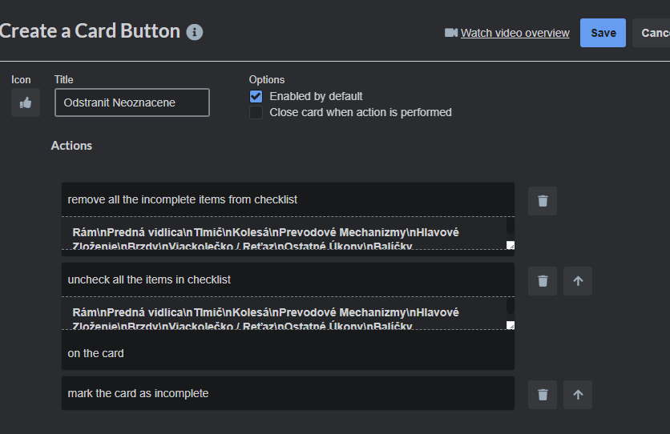Viewport: 670px width, 434px height.
Task: Save the card button
Action: pyautogui.click(x=603, y=33)
